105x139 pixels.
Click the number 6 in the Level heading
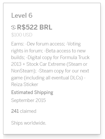tap(30, 15)
